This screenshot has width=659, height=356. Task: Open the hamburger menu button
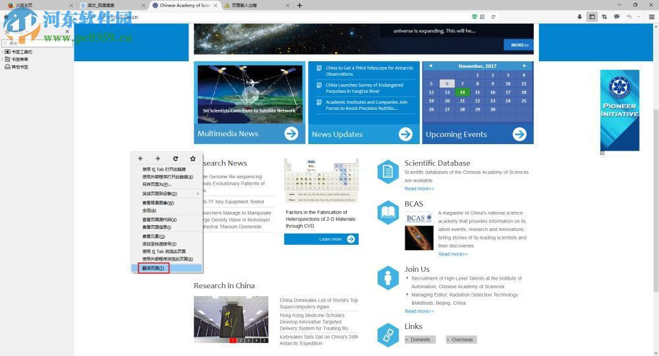point(652,16)
